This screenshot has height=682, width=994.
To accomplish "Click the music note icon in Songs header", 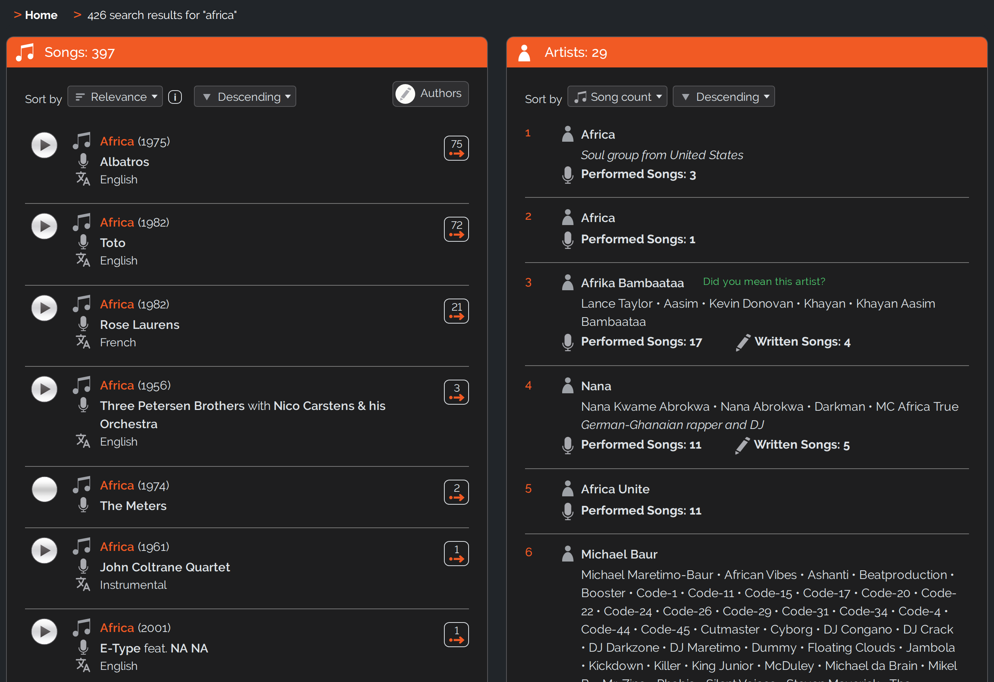I will point(25,52).
